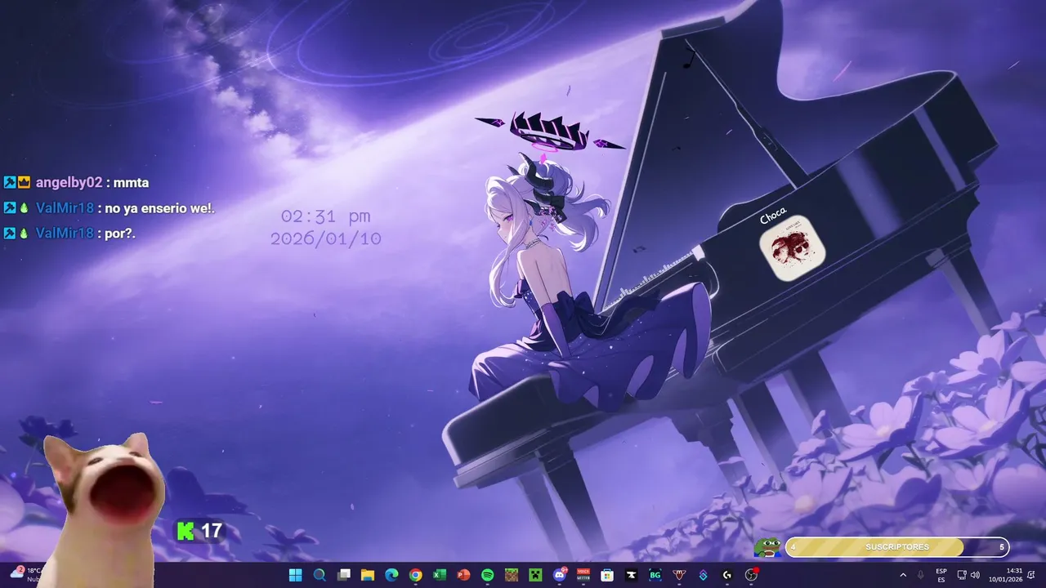Click the desktop clock widget 02:31 pm
Image resolution: width=1046 pixels, height=588 pixels.
click(325, 216)
